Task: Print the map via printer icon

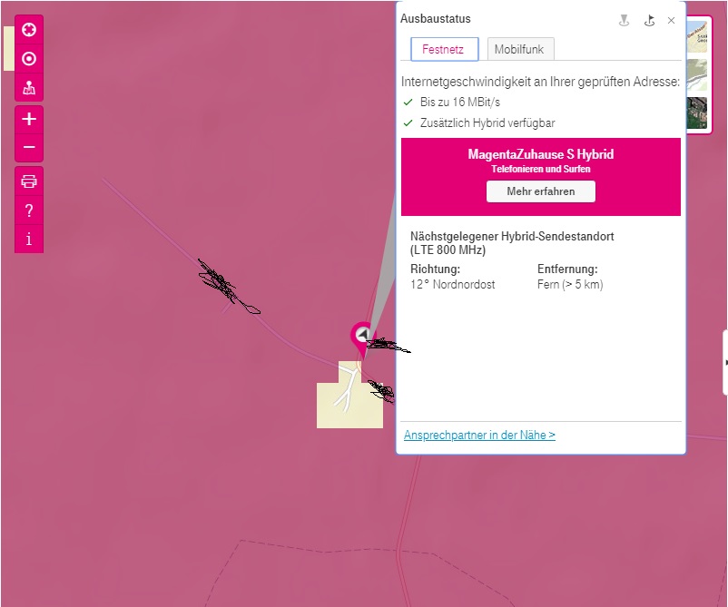Action: (x=29, y=181)
